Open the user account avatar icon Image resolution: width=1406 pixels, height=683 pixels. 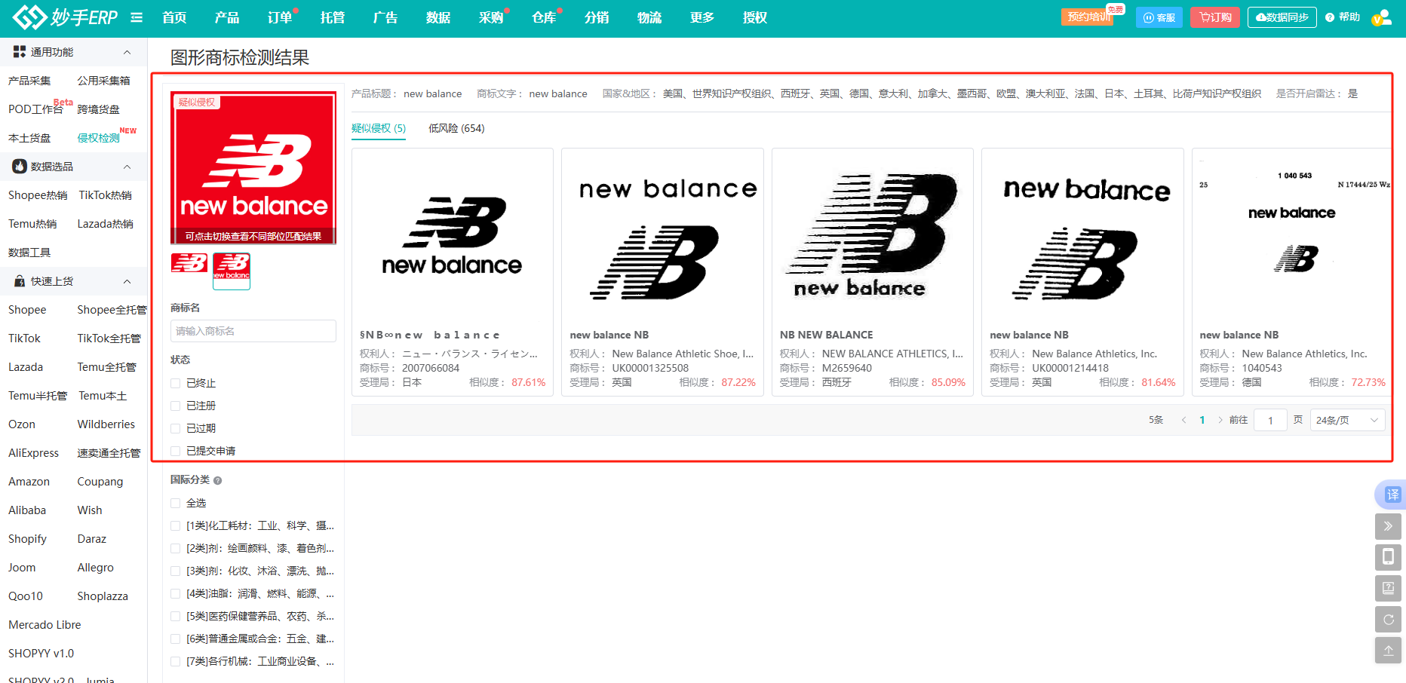1381,17
